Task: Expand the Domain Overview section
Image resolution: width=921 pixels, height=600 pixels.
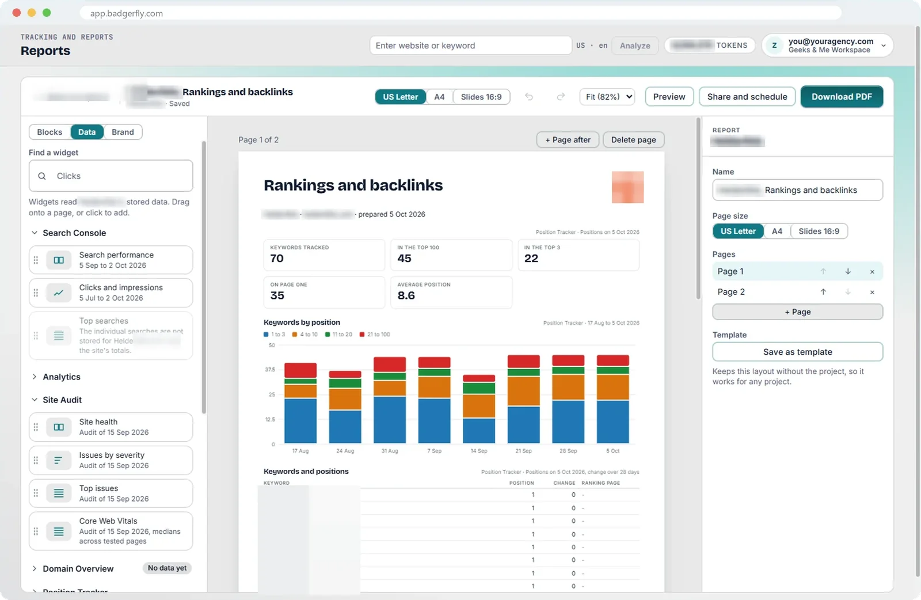Action: [x=35, y=568]
